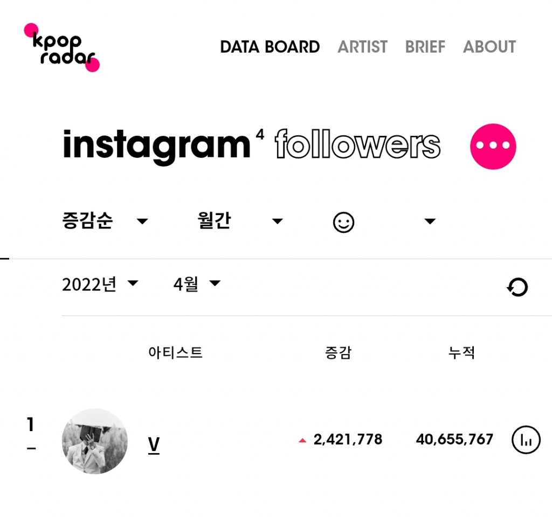Open the ABOUT page
The height and width of the screenshot is (520, 552).
(489, 47)
